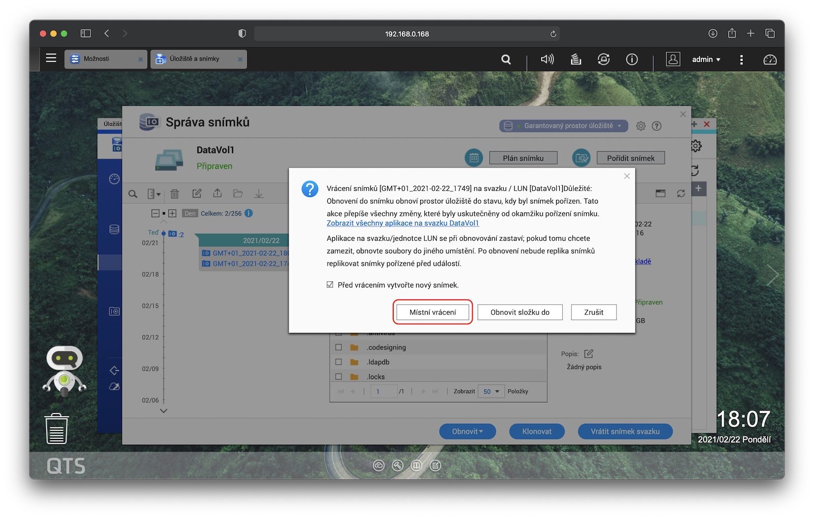Click open-folder snapshot toolbar icon
Screen dimensions: 814x518
[238, 193]
